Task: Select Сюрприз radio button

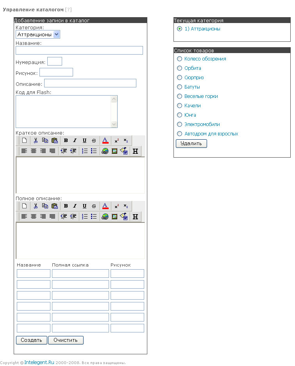Action: (x=179, y=78)
